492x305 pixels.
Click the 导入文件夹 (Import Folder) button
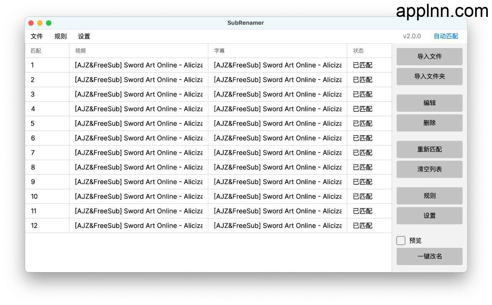[x=429, y=76]
